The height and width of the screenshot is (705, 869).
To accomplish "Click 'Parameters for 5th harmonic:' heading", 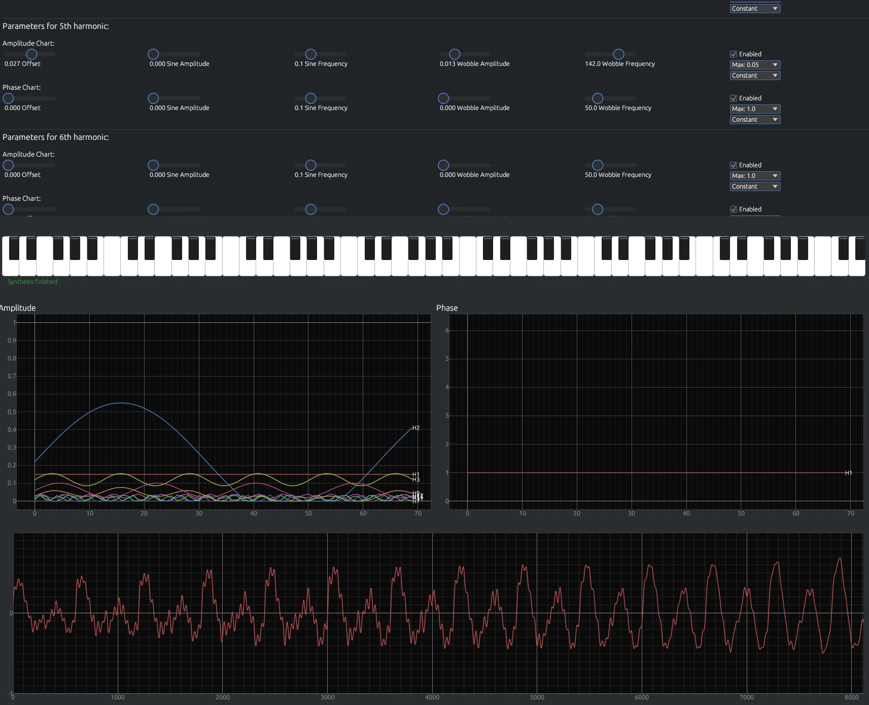I will tap(56, 26).
